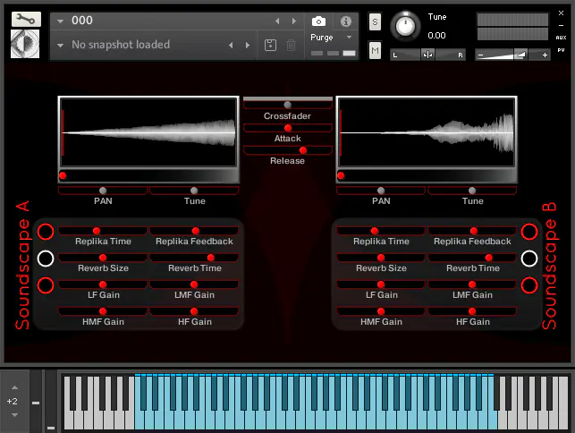This screenshot has width=575, height=433.
Task: Shift keyboard octave down arrow
Action: (x=14, y=415)
